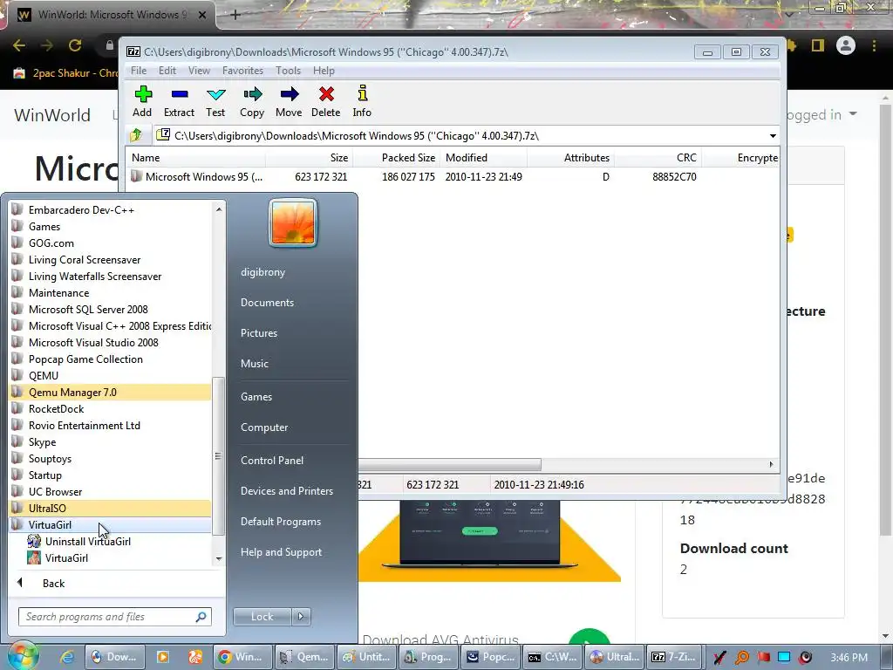The height and width of the screenshot is (670, 893).
Task: Sort files by Size column header
Action: point(309,158)
